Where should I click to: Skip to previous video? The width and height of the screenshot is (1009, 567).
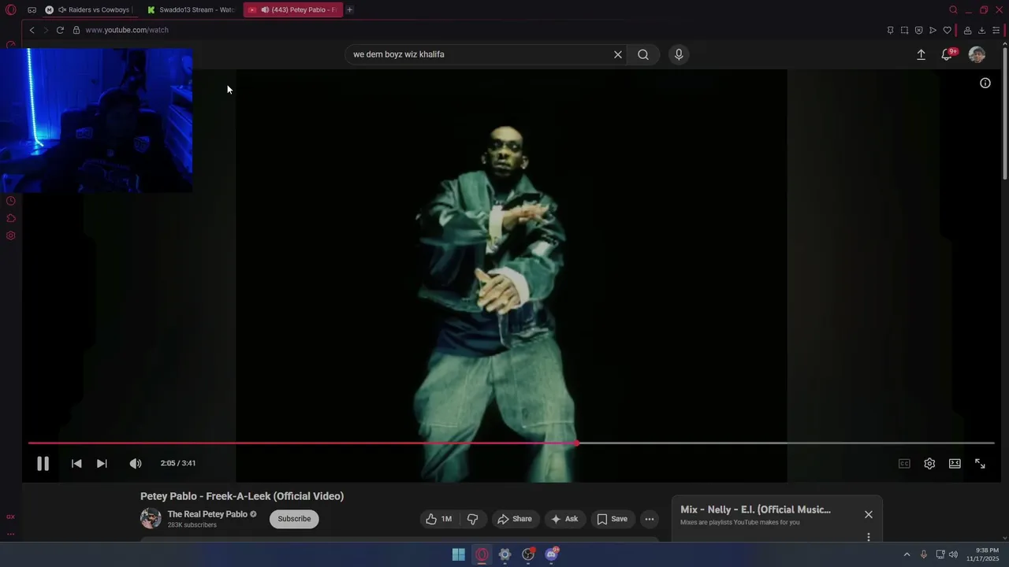(76, 464)
